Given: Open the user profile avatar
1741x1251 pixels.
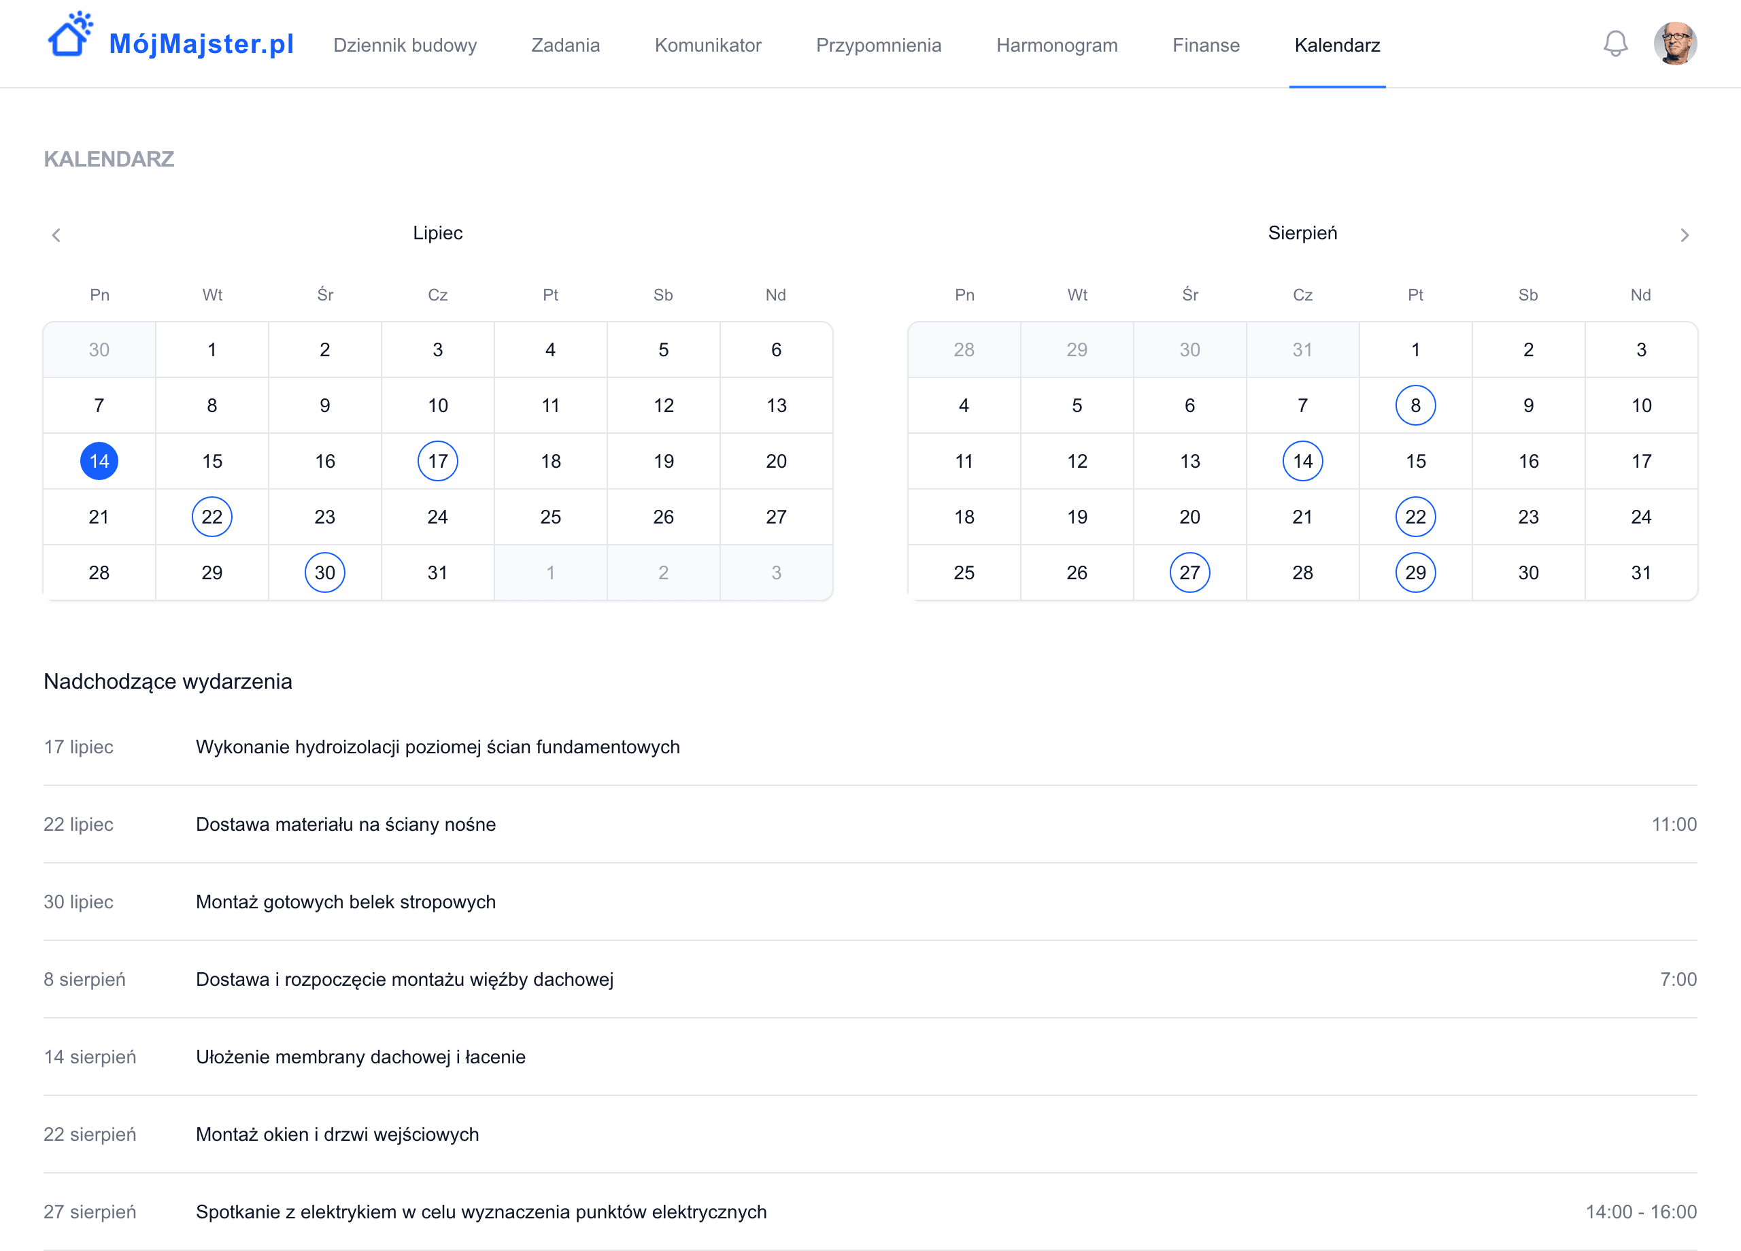Looking at the screenshot, I should [x=1674, y=44].
